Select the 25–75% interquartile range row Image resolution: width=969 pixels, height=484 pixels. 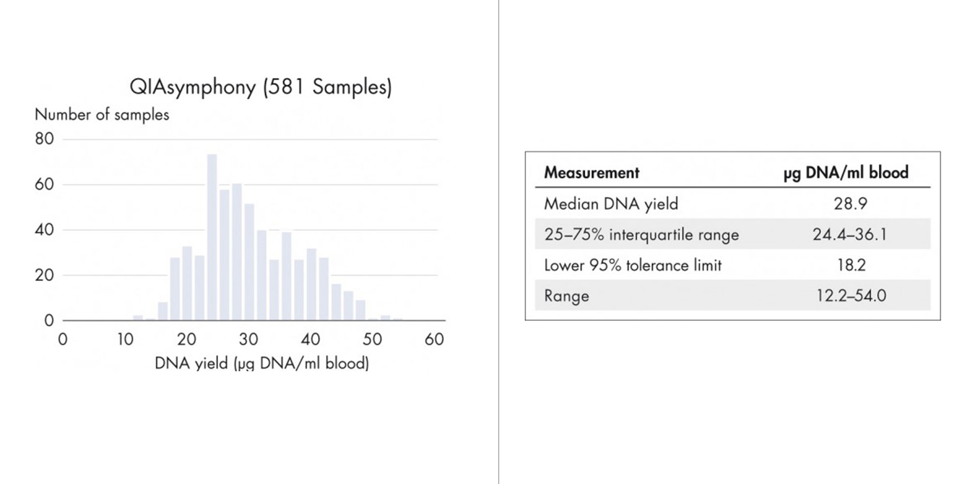[x=733, y=234]
